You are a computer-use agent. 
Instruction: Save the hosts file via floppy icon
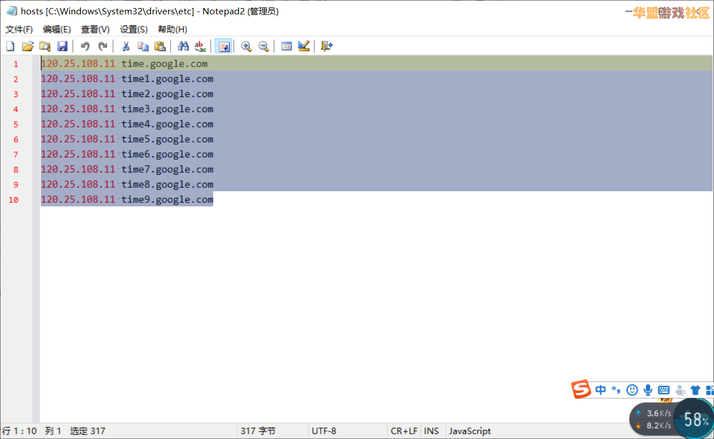coord(62,47)
